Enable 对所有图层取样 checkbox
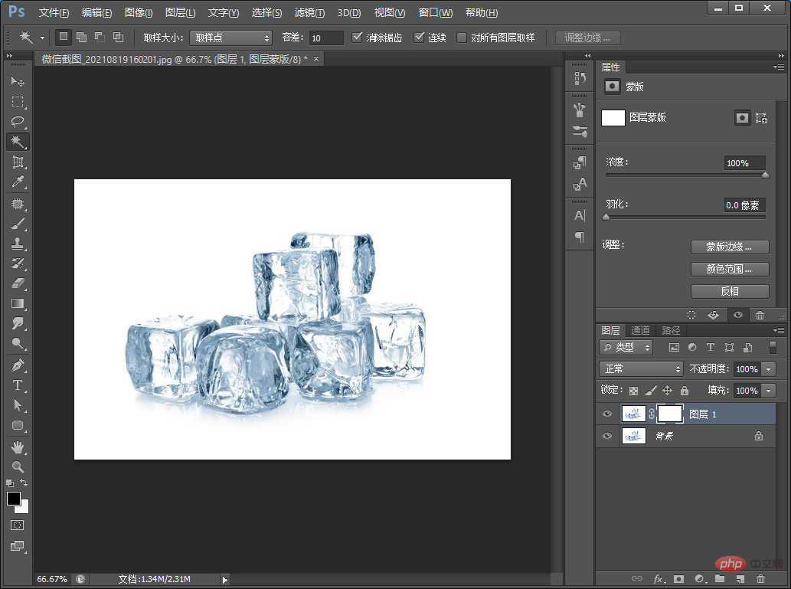Viewport: 791px width, 589px height. (x=462, y=38)
